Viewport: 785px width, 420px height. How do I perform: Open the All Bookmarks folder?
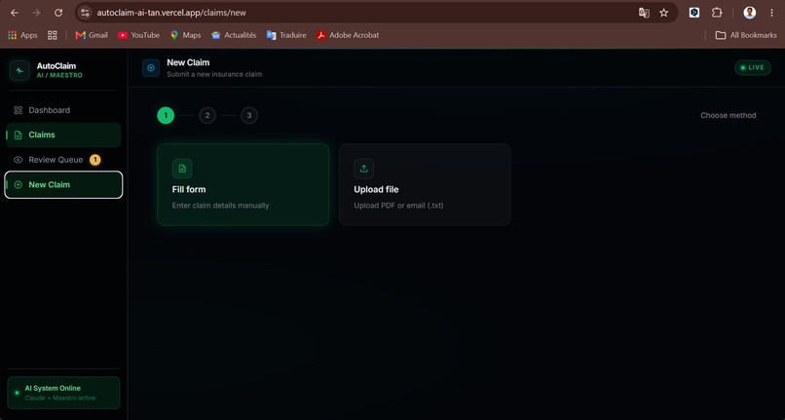pos(746,35)
